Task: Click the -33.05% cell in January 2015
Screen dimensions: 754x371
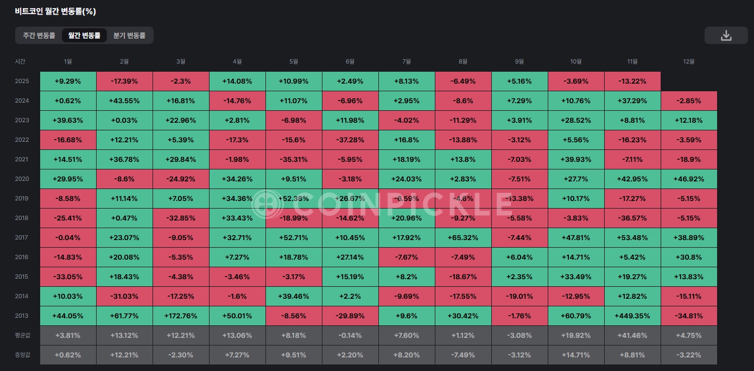Action: 68,277
